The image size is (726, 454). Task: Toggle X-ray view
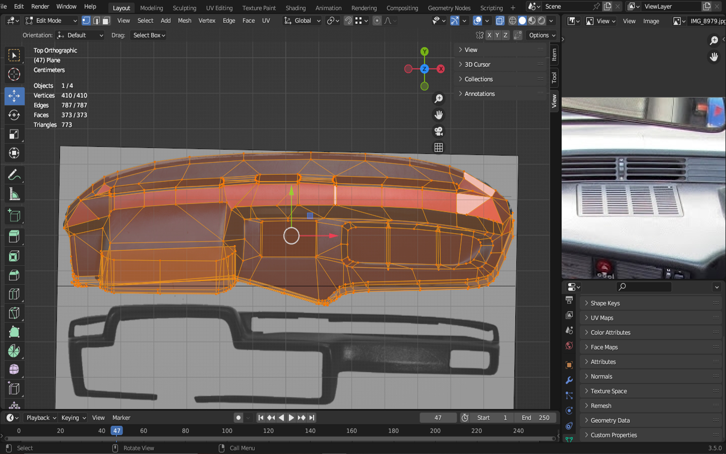[x=500, y=21]
